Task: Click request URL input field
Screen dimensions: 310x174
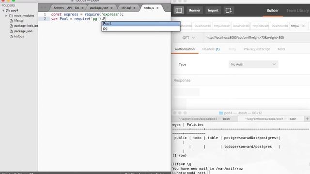Action: click(257, 38)
